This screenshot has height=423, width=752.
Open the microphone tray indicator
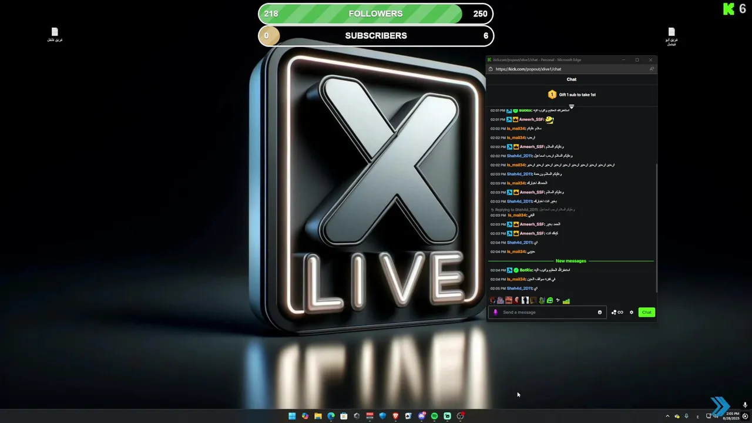coord(686,416)
